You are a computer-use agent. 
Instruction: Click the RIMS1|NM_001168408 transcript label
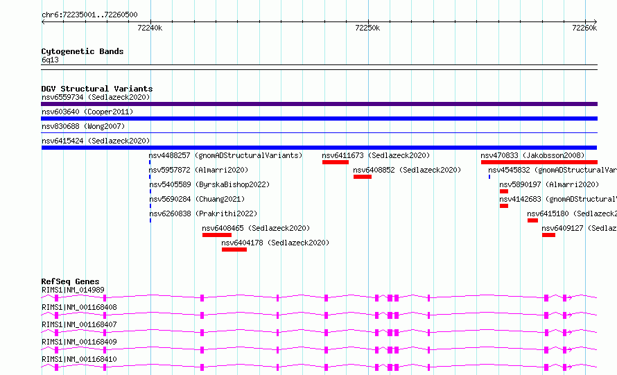click(79, 307)
